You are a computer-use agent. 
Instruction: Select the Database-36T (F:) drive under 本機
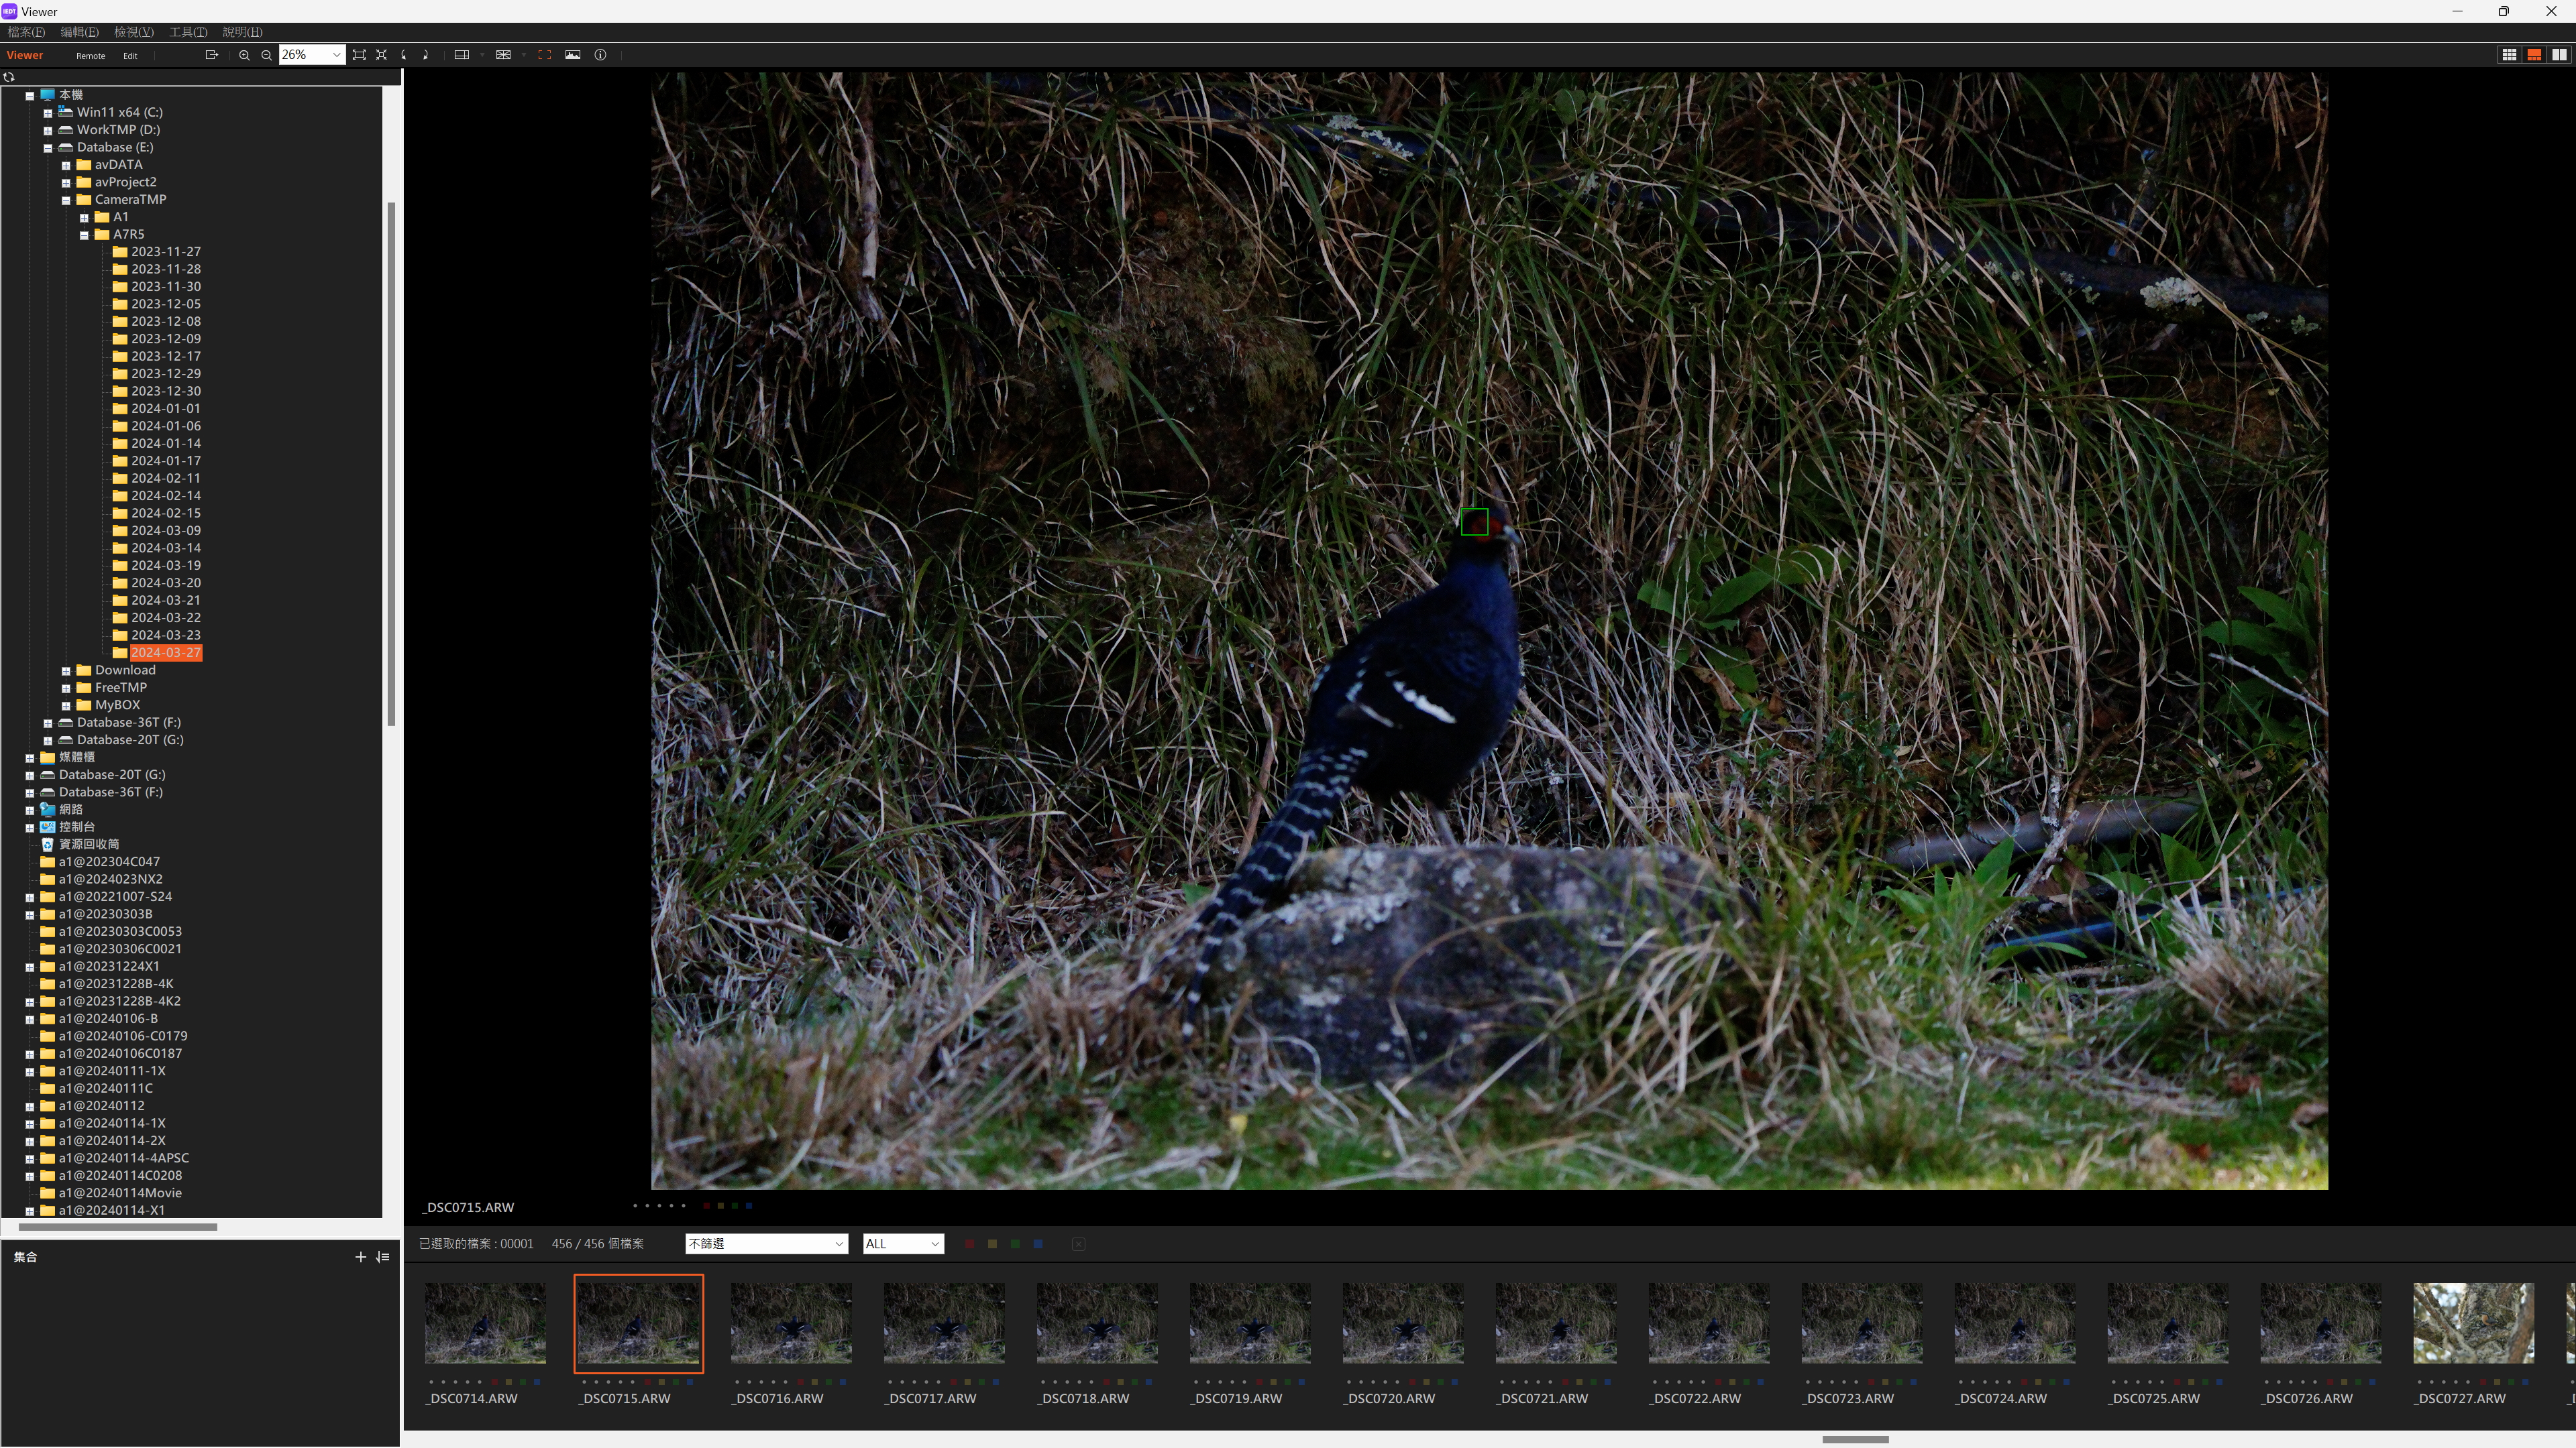(128, 723)
